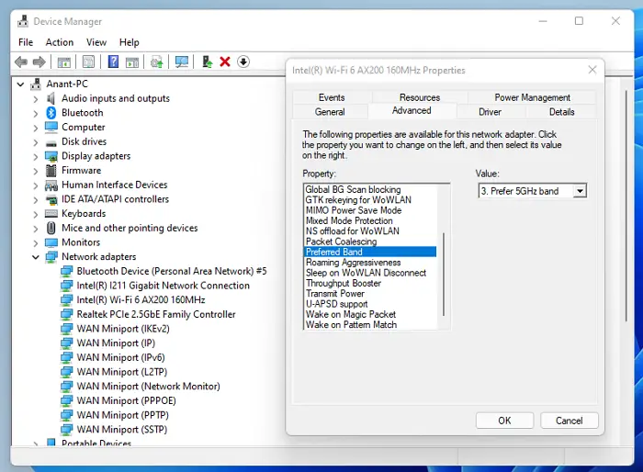Click the Properties toolbar icon
The image size is (643, 472).
click(x=88, y=62)
